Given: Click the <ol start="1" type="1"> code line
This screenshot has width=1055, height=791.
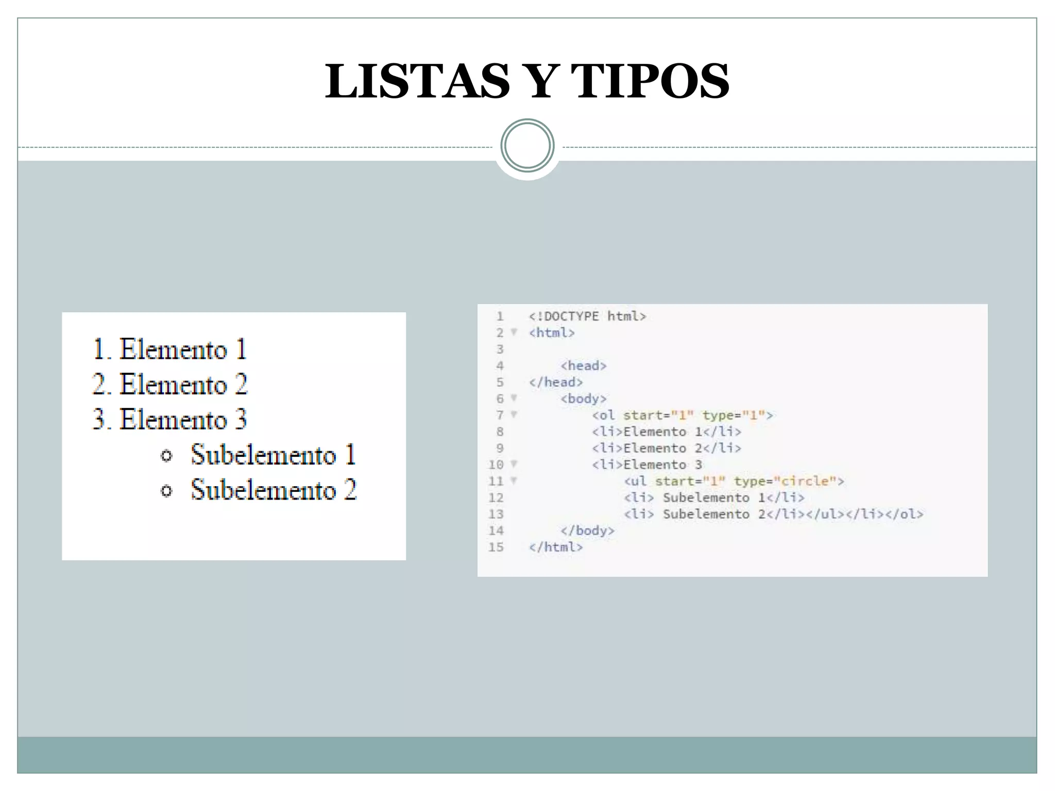Looking at the screenshot, I should click(x=683, y=415).
